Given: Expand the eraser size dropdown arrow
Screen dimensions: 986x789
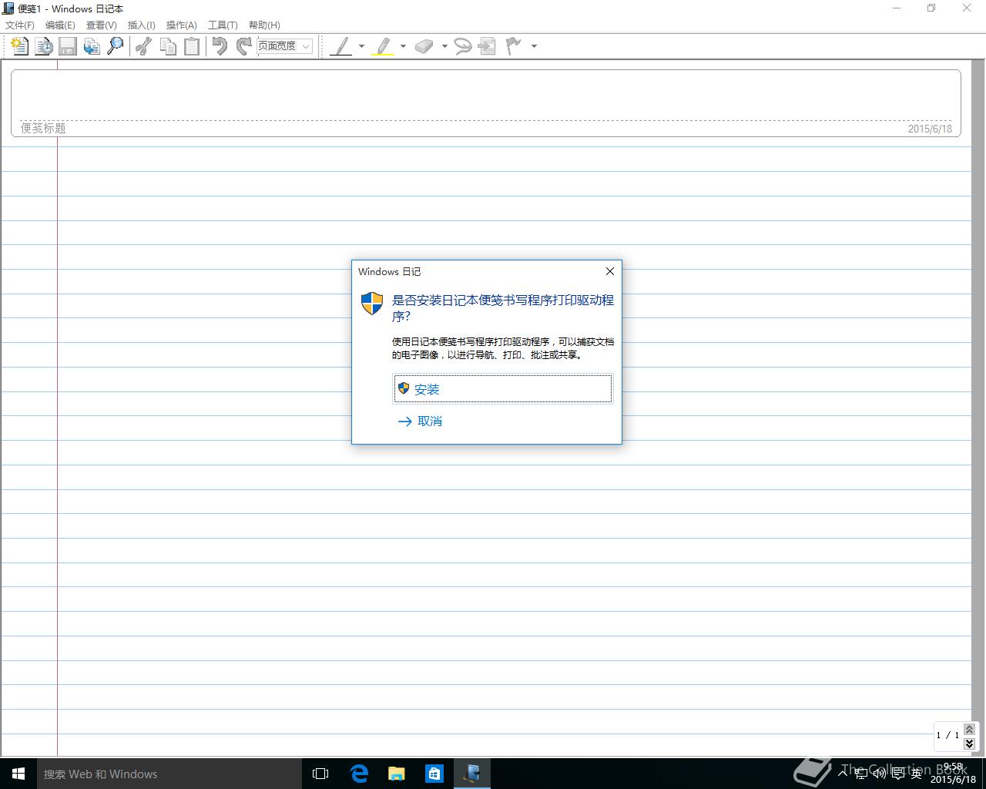Looking at the screenshot, I should [x=444, y=46].
